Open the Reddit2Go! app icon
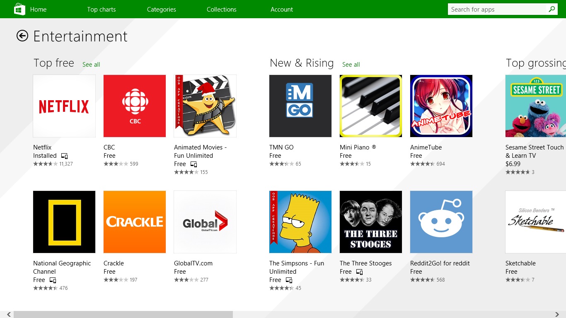Image resolution: width=566 pixels, height=318 pixels. click(441, 222)
